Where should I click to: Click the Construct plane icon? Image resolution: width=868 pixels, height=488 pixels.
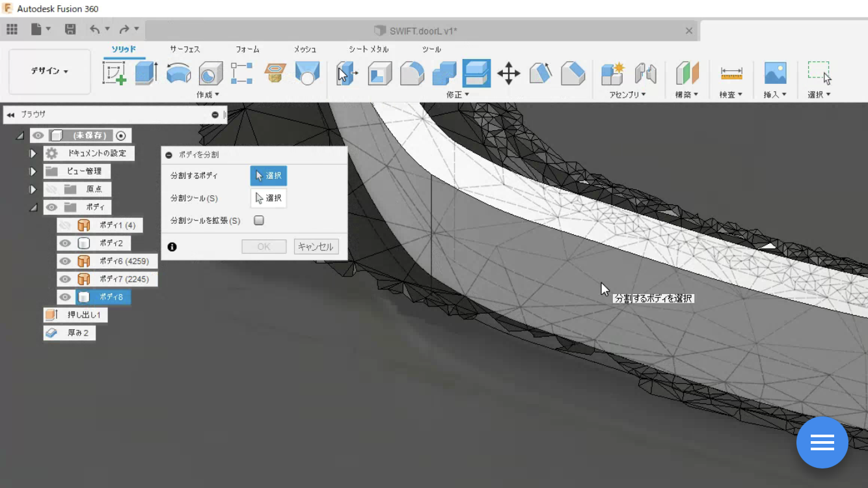pos(686,73)
